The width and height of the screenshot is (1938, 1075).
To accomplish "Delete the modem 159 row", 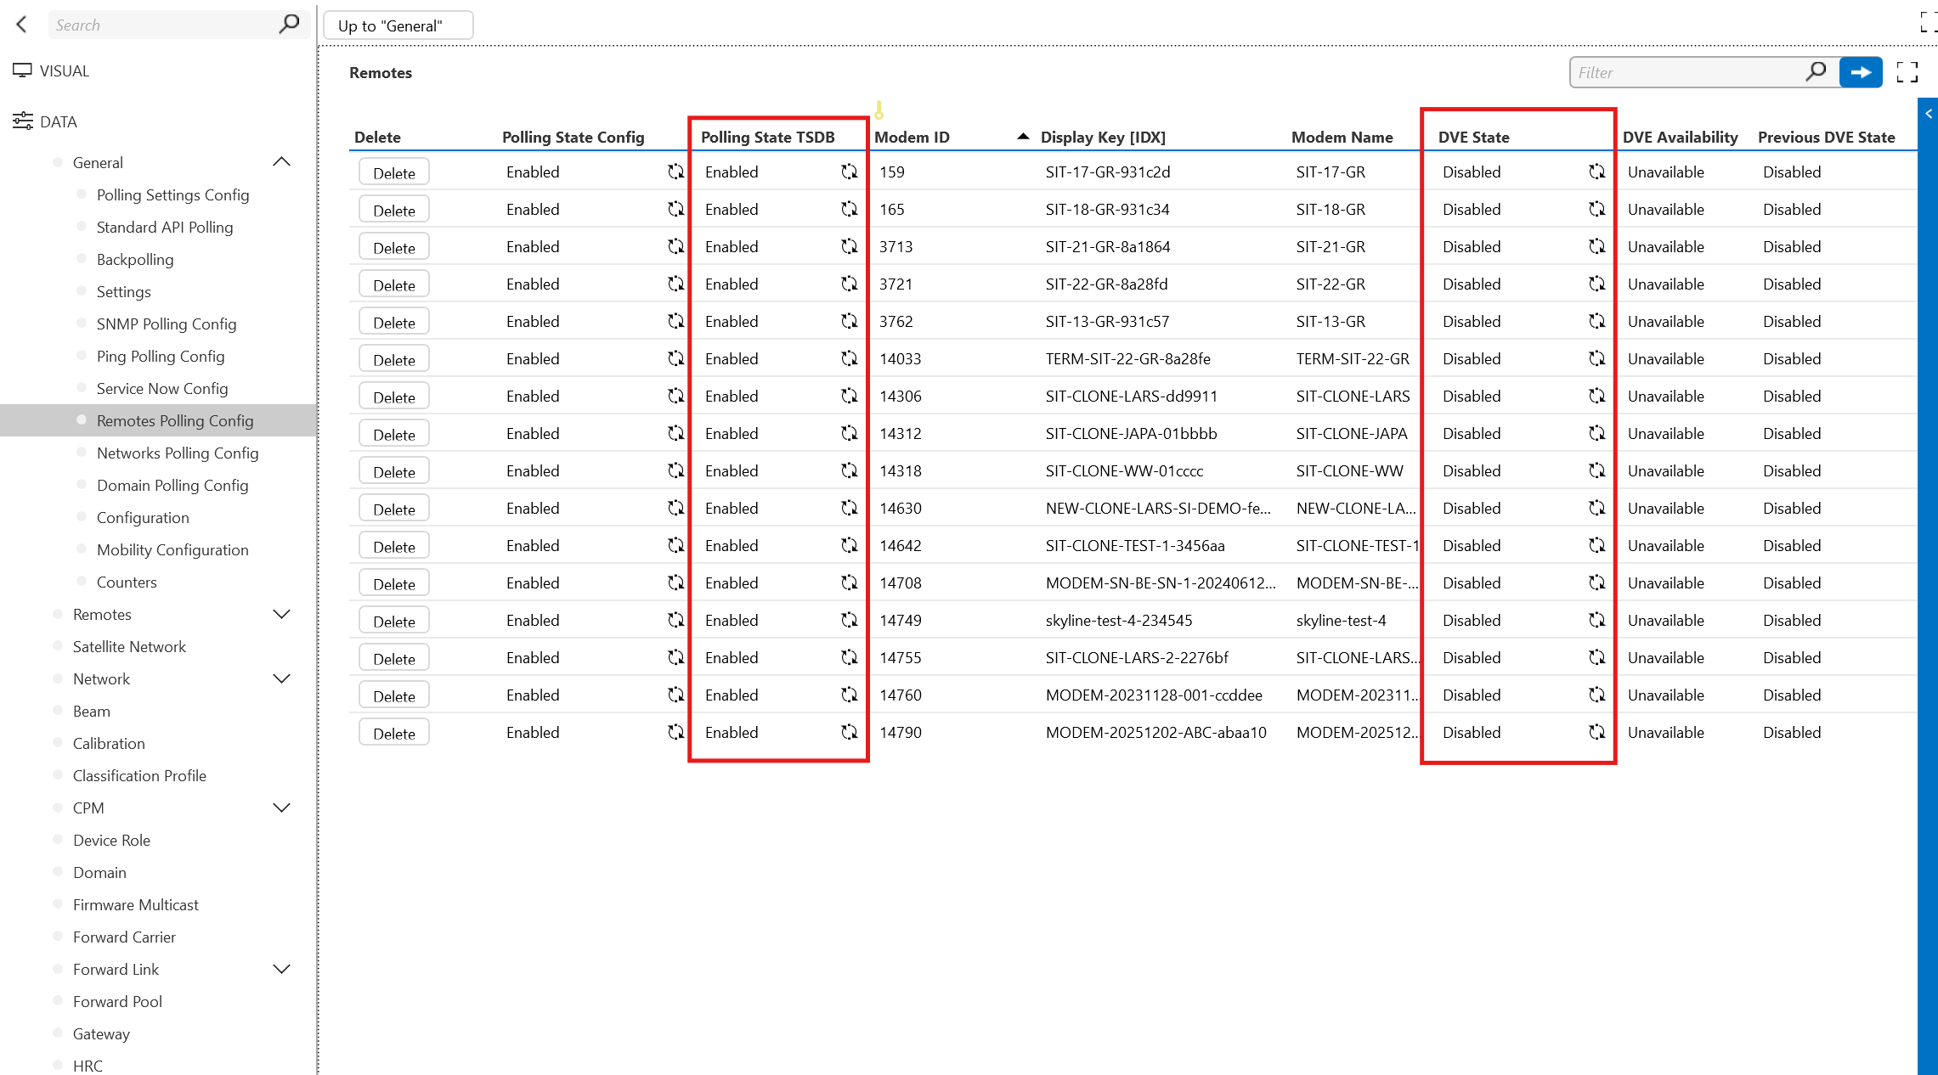I will [394, 172].
